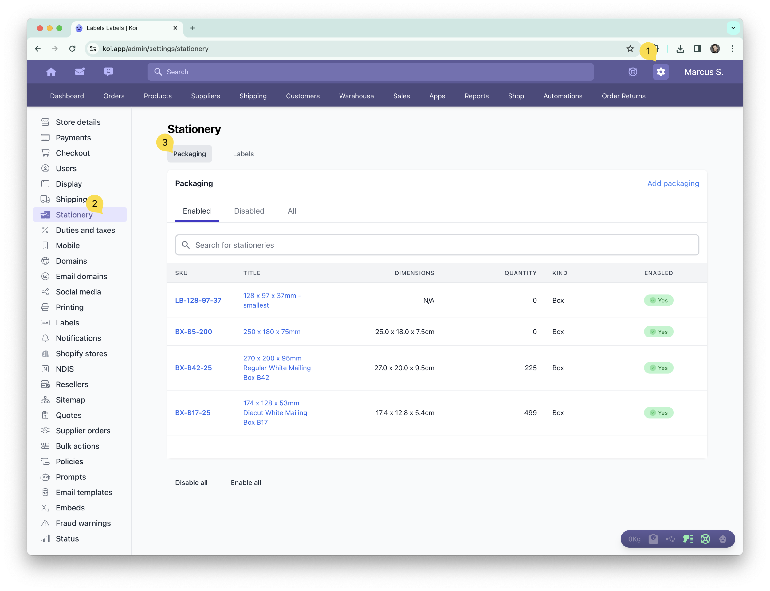Click the Enable all button
Image resolution: width=770 pixels, height=591 pixels.
(x=245, y=482)
